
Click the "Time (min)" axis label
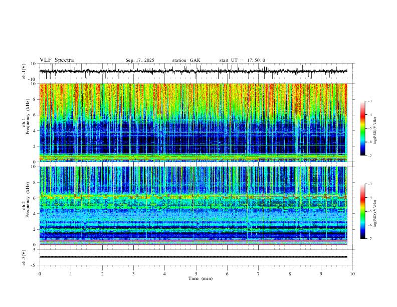[x=201, y=278]
